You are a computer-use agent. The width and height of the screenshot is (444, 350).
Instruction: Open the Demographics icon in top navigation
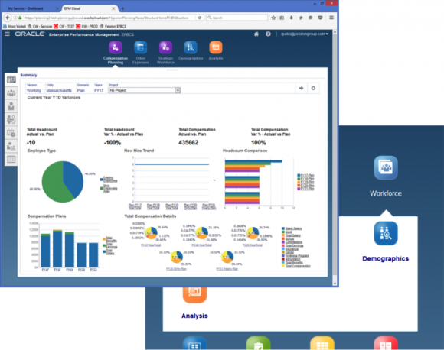pos(191,47)
